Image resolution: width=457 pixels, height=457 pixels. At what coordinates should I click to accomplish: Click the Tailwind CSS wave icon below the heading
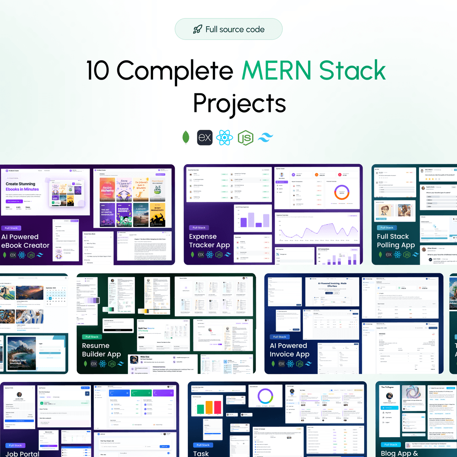point(265,137)
